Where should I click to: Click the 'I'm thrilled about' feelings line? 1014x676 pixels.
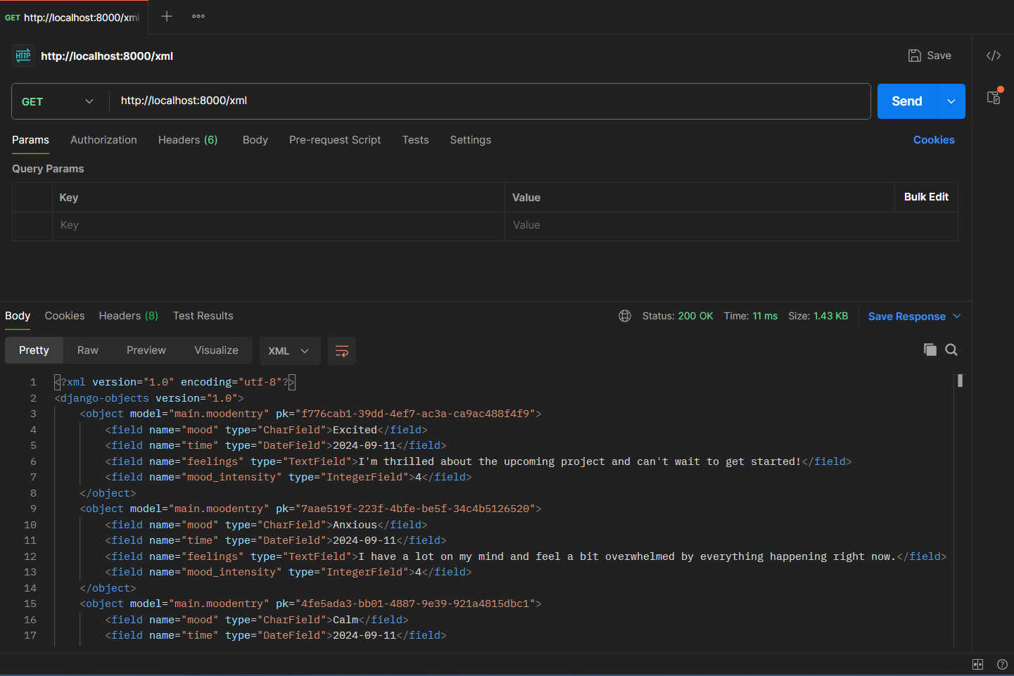479,461
